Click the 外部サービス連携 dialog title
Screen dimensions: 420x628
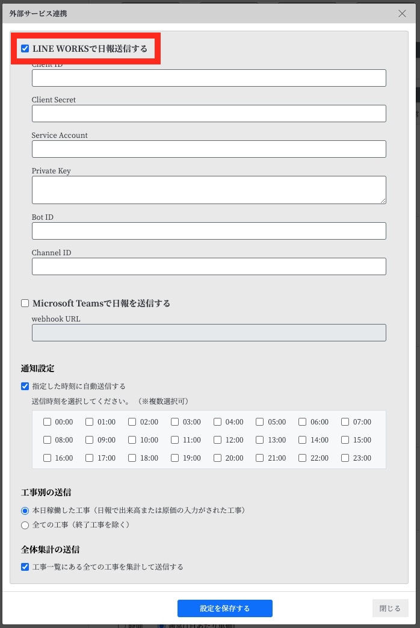click(x=38, y=14)
